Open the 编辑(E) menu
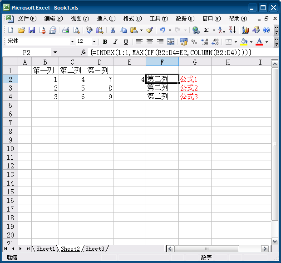281x263 pixels. (x=54, y=19)
